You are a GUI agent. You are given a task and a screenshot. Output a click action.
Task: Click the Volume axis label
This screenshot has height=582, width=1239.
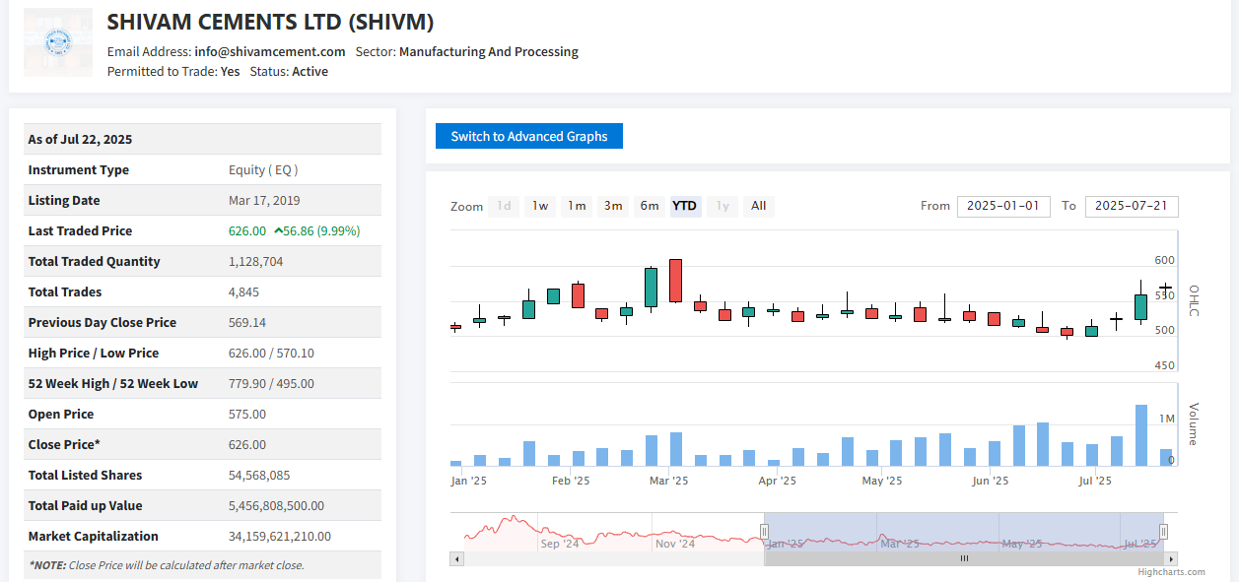point(1194,423)
